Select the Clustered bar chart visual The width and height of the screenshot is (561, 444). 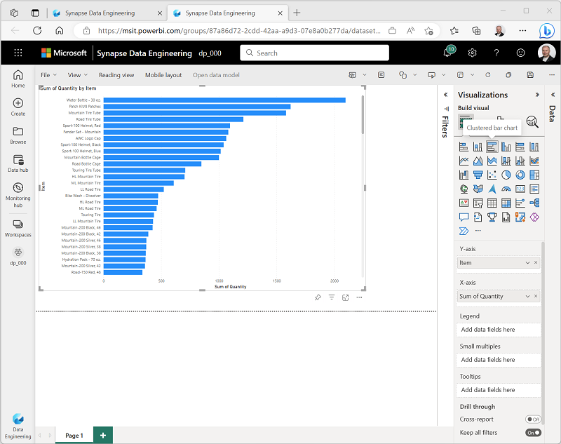pos(492,147)
